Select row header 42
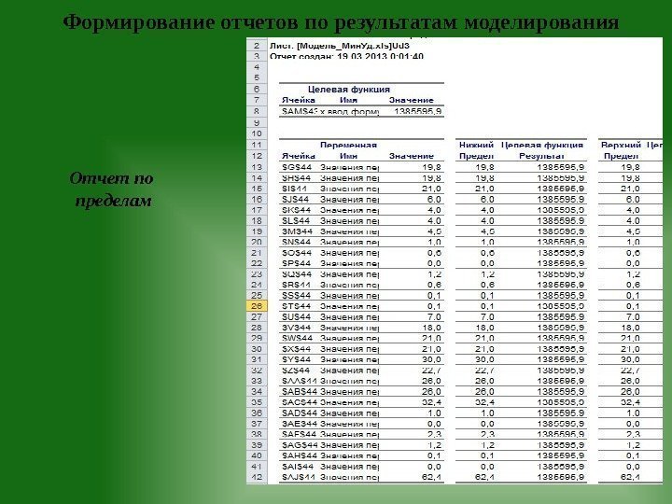Viewport: 672px width, 504px height. (x=257, y=477)
